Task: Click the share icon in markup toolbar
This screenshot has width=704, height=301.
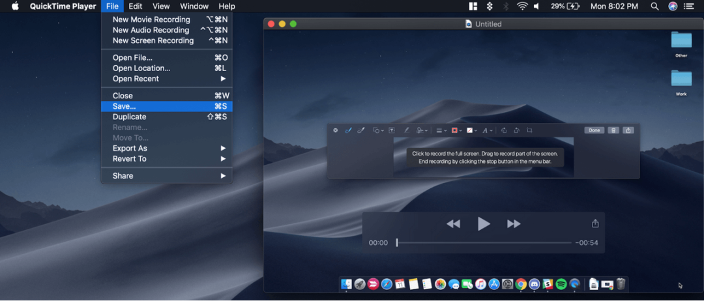Action: [628, 130]
